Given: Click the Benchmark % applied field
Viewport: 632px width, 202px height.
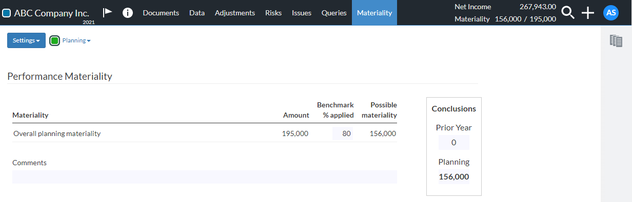Looking at the screenshot, I should 343,133.
